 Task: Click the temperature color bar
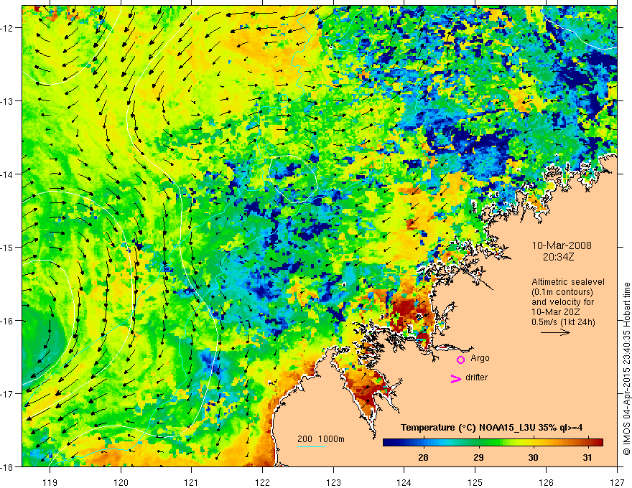493,442
